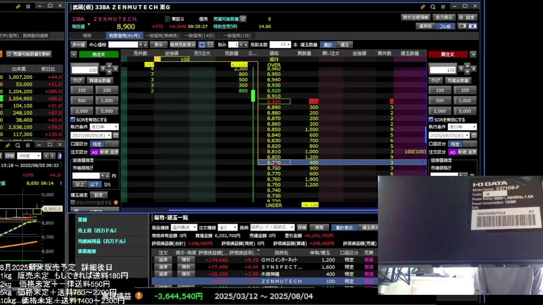The image size is (543, 305).
Task: Click 返済 for the GMOインターネット row
Action: click(x=163, y=260)
